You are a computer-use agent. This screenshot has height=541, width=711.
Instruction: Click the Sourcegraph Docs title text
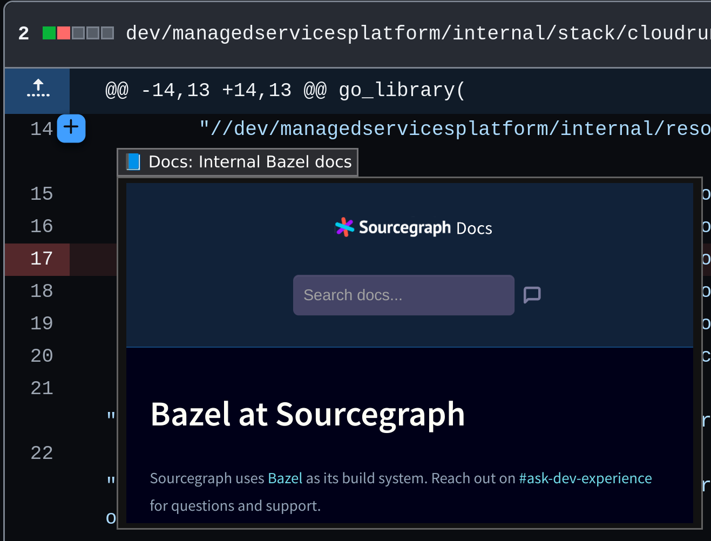(424, 227)
